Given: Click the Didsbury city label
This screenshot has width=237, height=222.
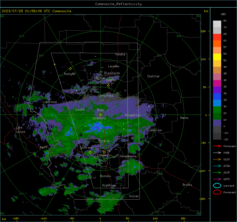Looking at the screenshot, I should coord(99,118).
